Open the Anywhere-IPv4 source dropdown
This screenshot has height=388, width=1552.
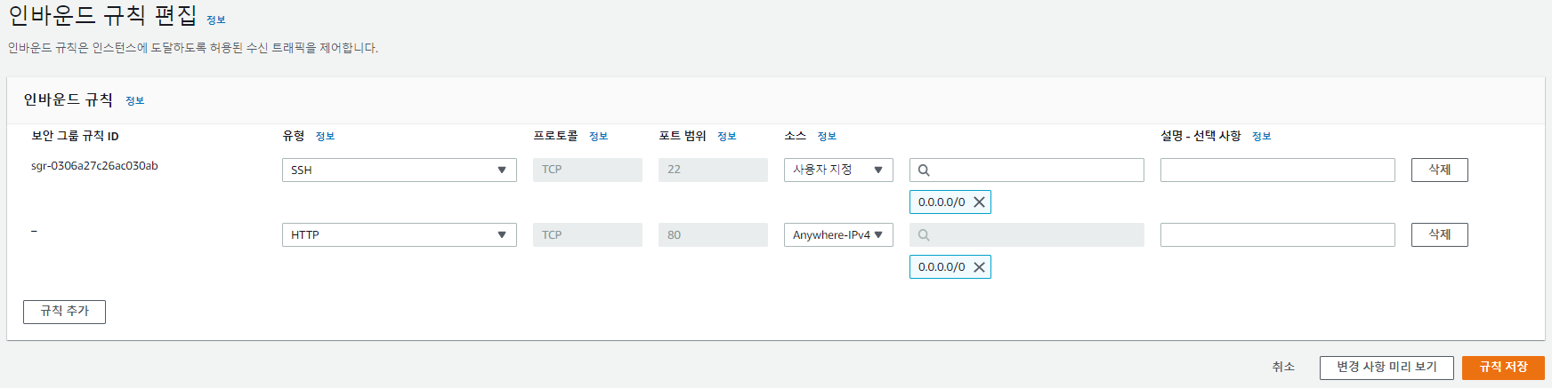point(838,234)
